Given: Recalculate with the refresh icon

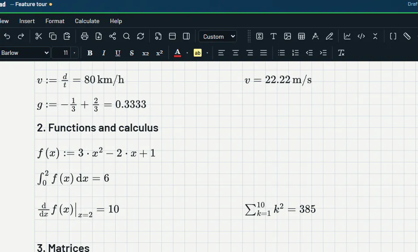Looking at the screenshot, I should pos(140,37).
